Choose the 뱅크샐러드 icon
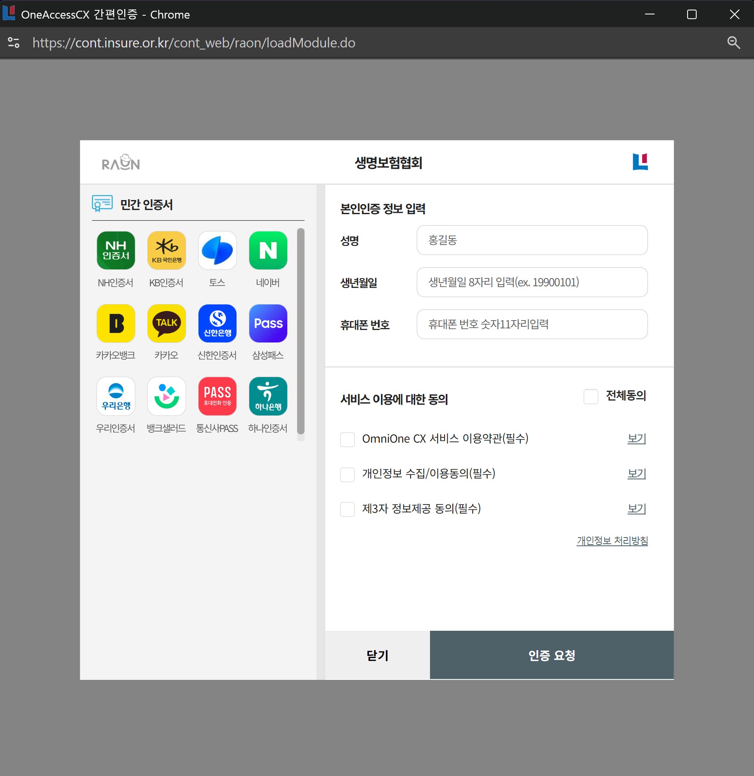 click(167, 396)
